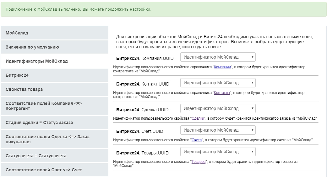This screenshot has width=327, height=177.
Task: Expand the Контакт.UUID field dropdown
Action: [218, 83]
